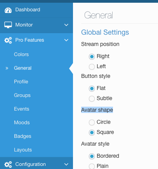This screenshot has width=158, height=169.
Task: Navigate to Badges section
Action: click(x=23, y=136)
